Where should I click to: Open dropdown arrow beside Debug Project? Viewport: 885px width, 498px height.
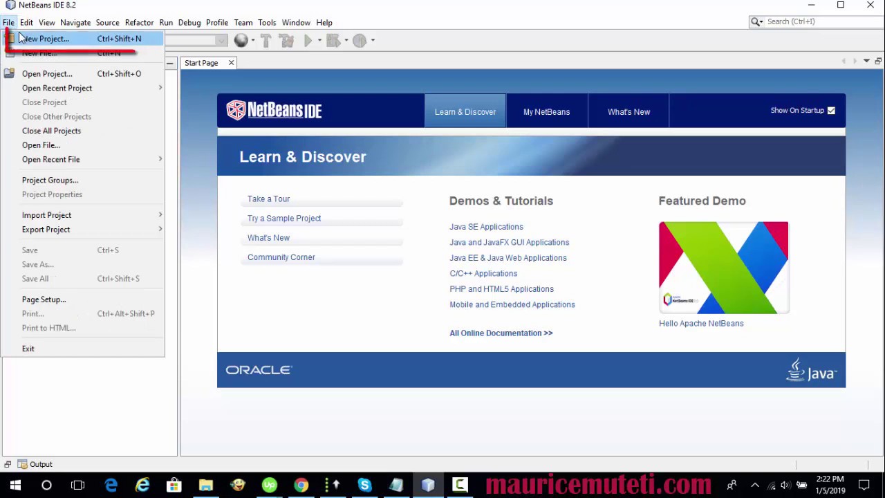coord(346,40)
